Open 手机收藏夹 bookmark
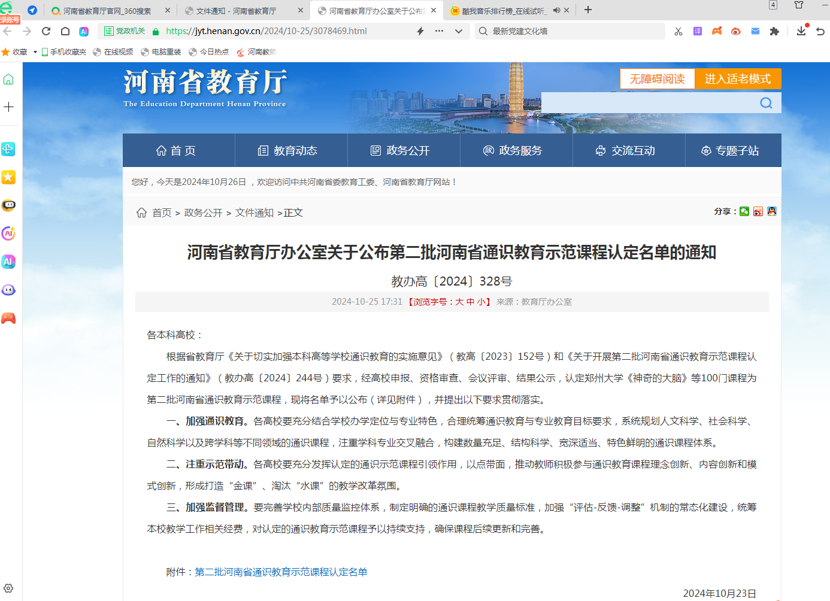The image size is (830, 601). tap(64, 52)
